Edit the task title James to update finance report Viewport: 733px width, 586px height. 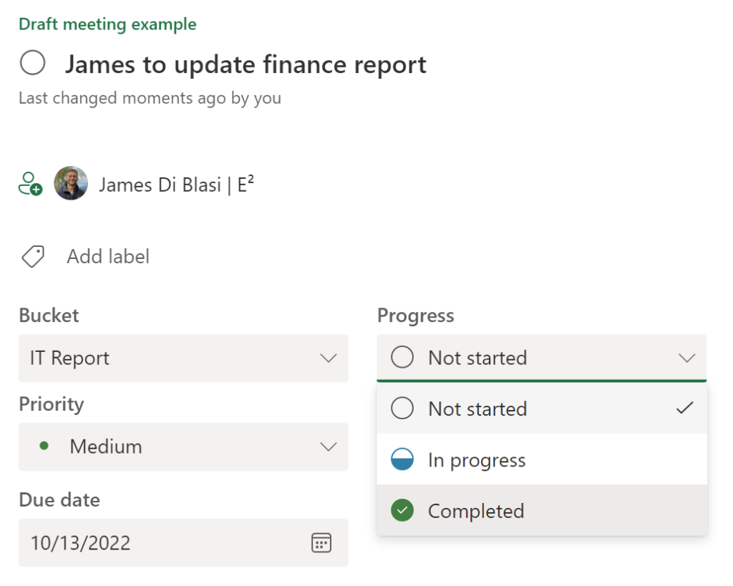[x=246, y=64]
